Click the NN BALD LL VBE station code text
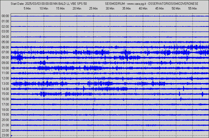The width and height of the screenshot is (209, 138). [x=65, y=4]
